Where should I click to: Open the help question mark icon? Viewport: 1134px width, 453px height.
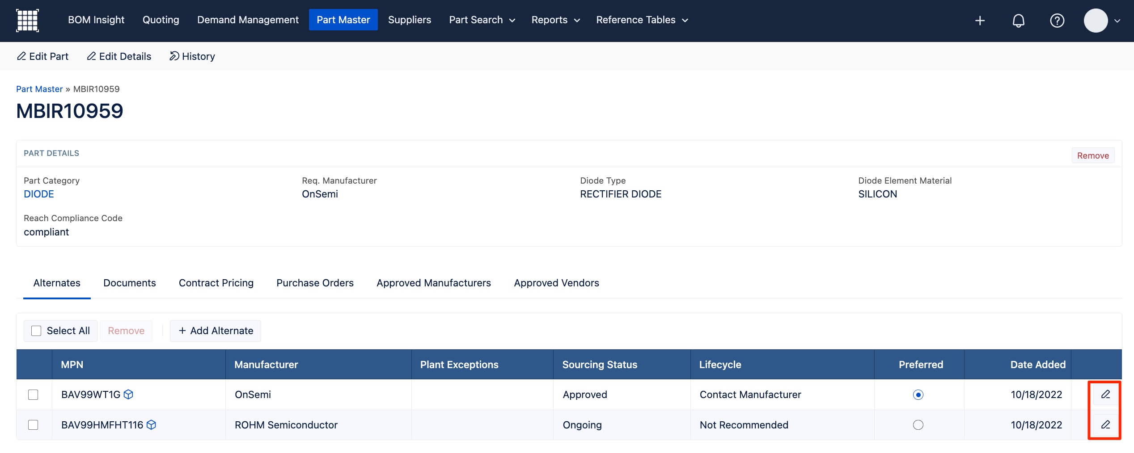point(1057,21)
